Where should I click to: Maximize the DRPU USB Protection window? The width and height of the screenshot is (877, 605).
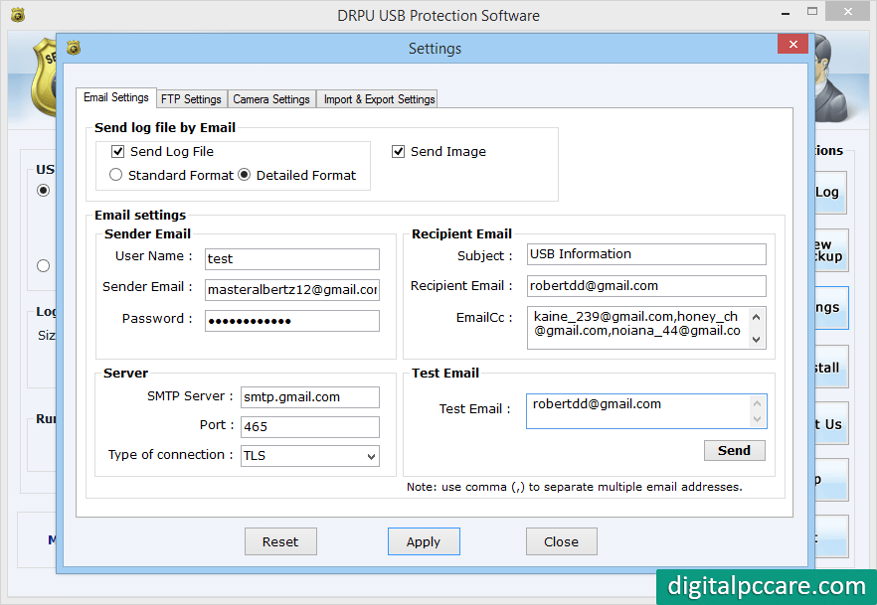point(812,12)
